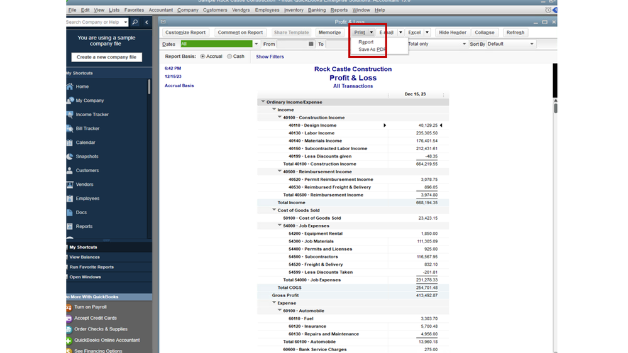Click the From date input field
Viewport: 628px width, 353px height.
[x=292, y=44]
